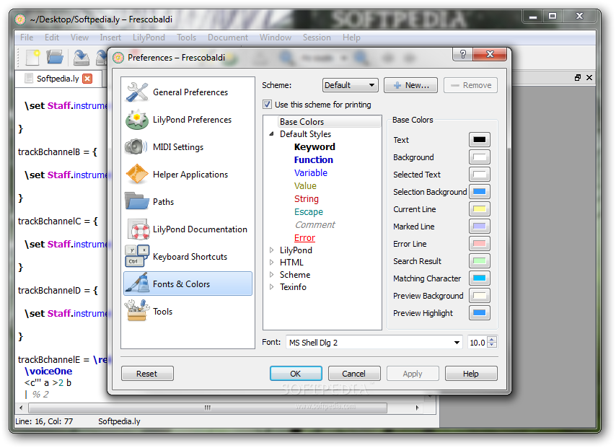Change the Text color swatch
Viewport: 616px width, 448px height.
[x=479, y=139]
